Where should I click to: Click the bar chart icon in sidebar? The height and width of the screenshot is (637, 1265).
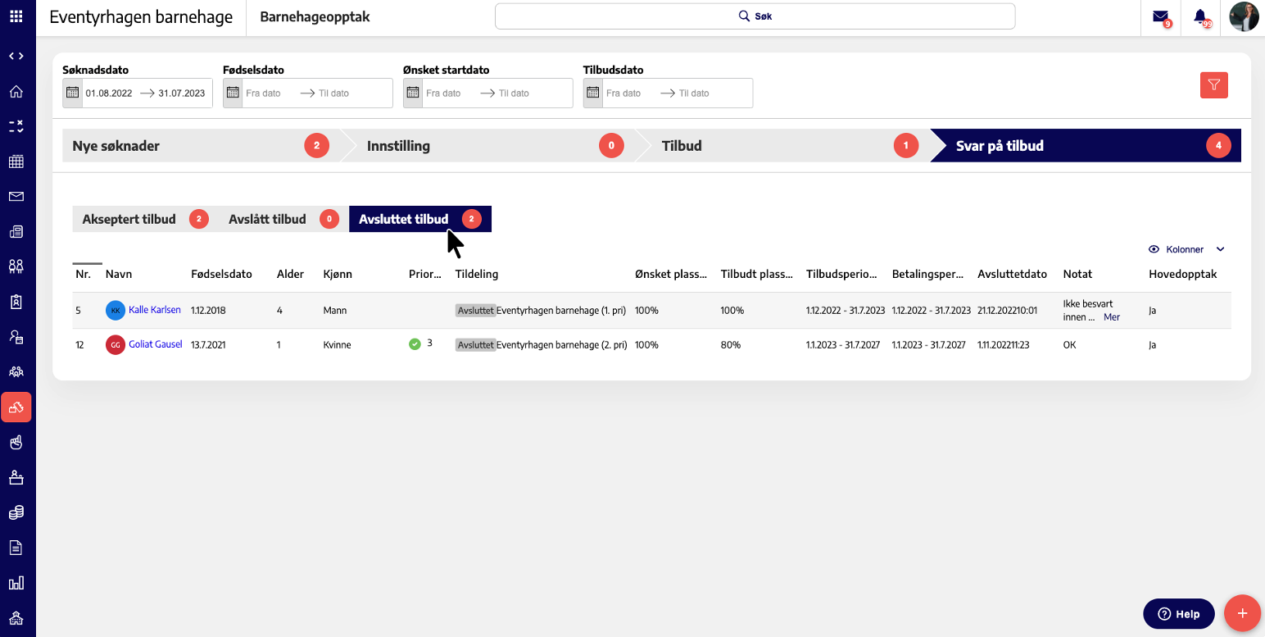[16, 584]
